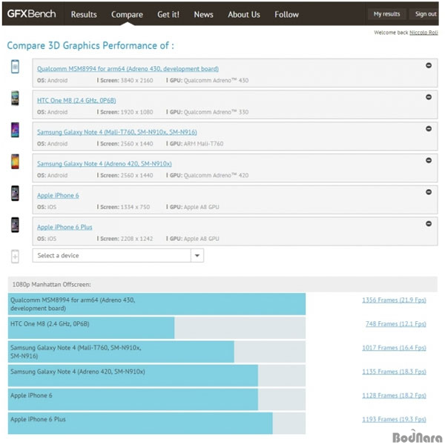Screen dimensions: 445x445
Task: Open the 1135 Frames (18.3 Fps) result
Action: pos(394,372)
